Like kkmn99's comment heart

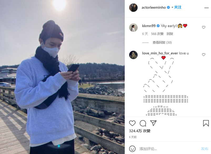(204, 27)
